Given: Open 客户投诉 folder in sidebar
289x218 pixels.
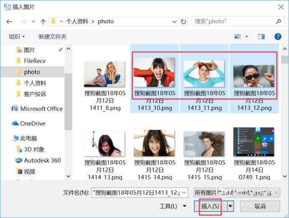Looking at the screenshot, I should pyautogui.click(x=35, y=94).
